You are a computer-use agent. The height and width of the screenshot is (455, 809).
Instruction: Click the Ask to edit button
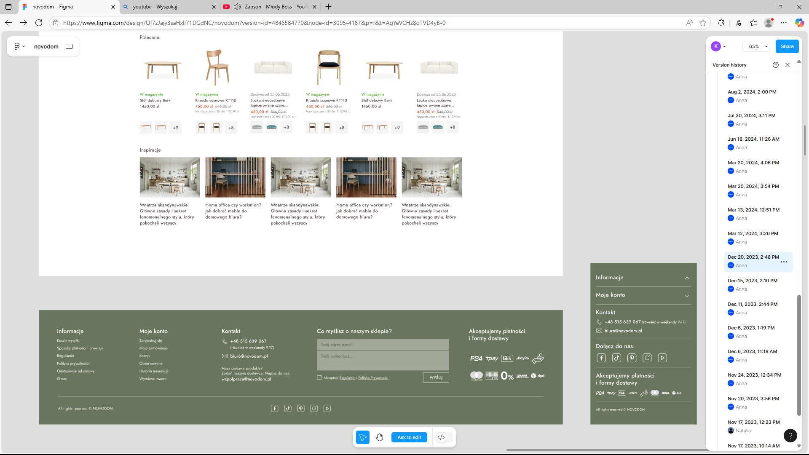pos(409,437)
